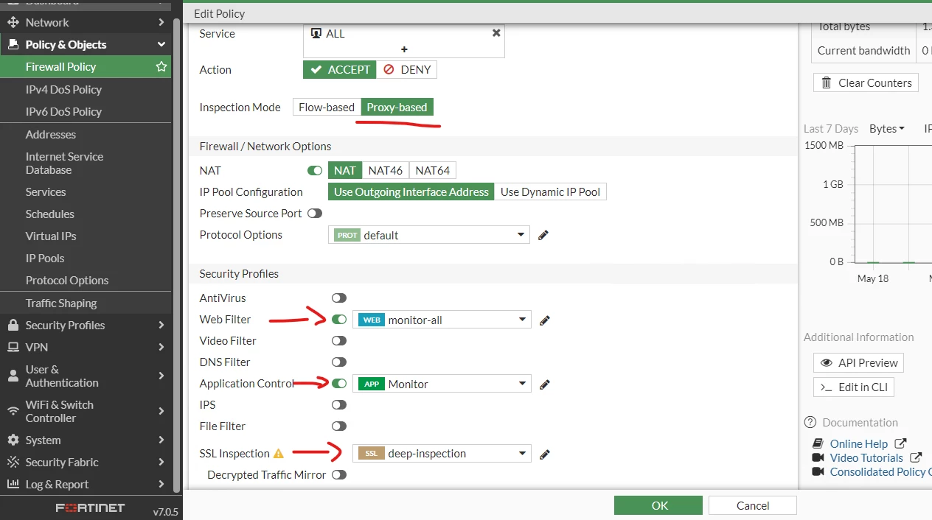The width and height of the screenshot is (932, 520).
Task: Edit the Web Filter monitor-all profile pencil
Action: pyautogui.click(x=545, y=320)
